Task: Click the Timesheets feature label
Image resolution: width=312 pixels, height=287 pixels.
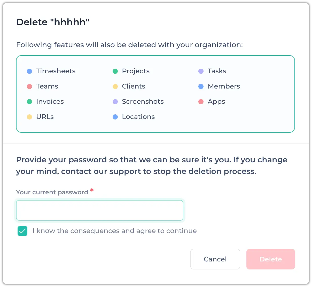Action: [56, 71]
